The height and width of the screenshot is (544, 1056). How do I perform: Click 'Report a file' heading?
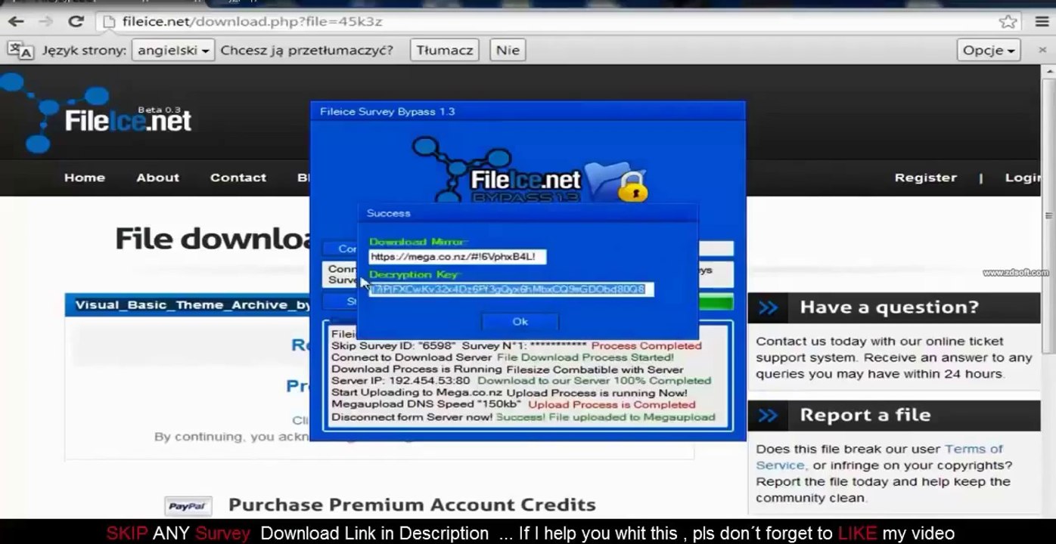click(x=865, y=415)
